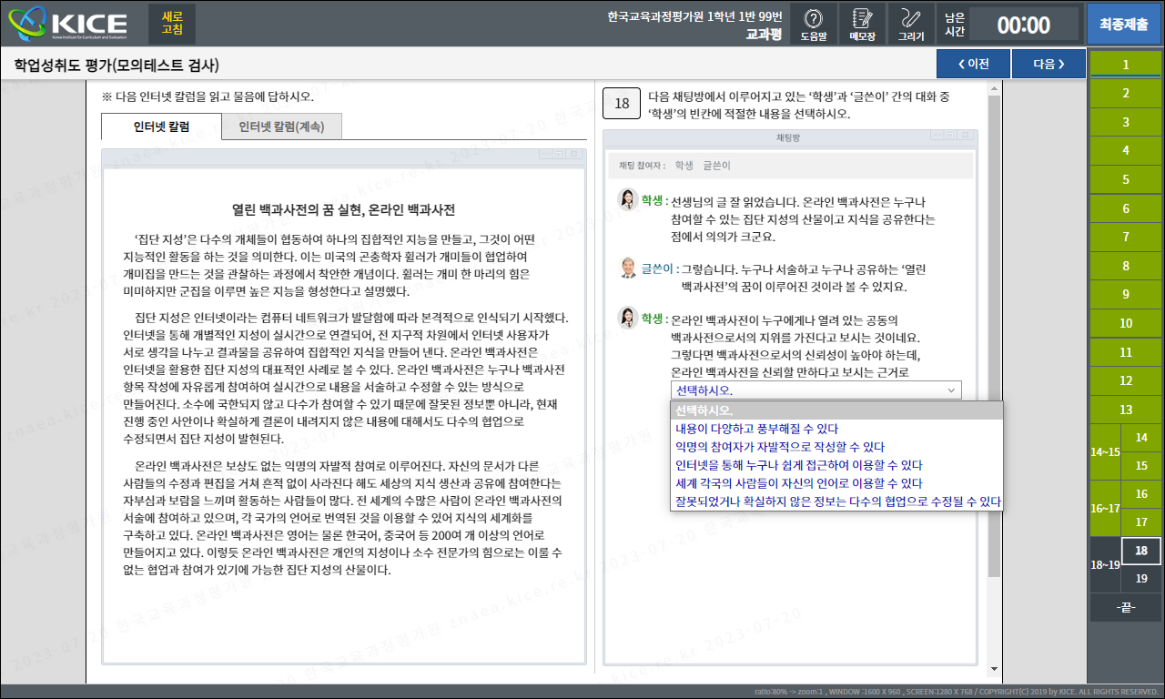Select option about 다수의 협업으로 수정될 수 있다
This screenshot has height=699, width=1165.
point(837,501)
